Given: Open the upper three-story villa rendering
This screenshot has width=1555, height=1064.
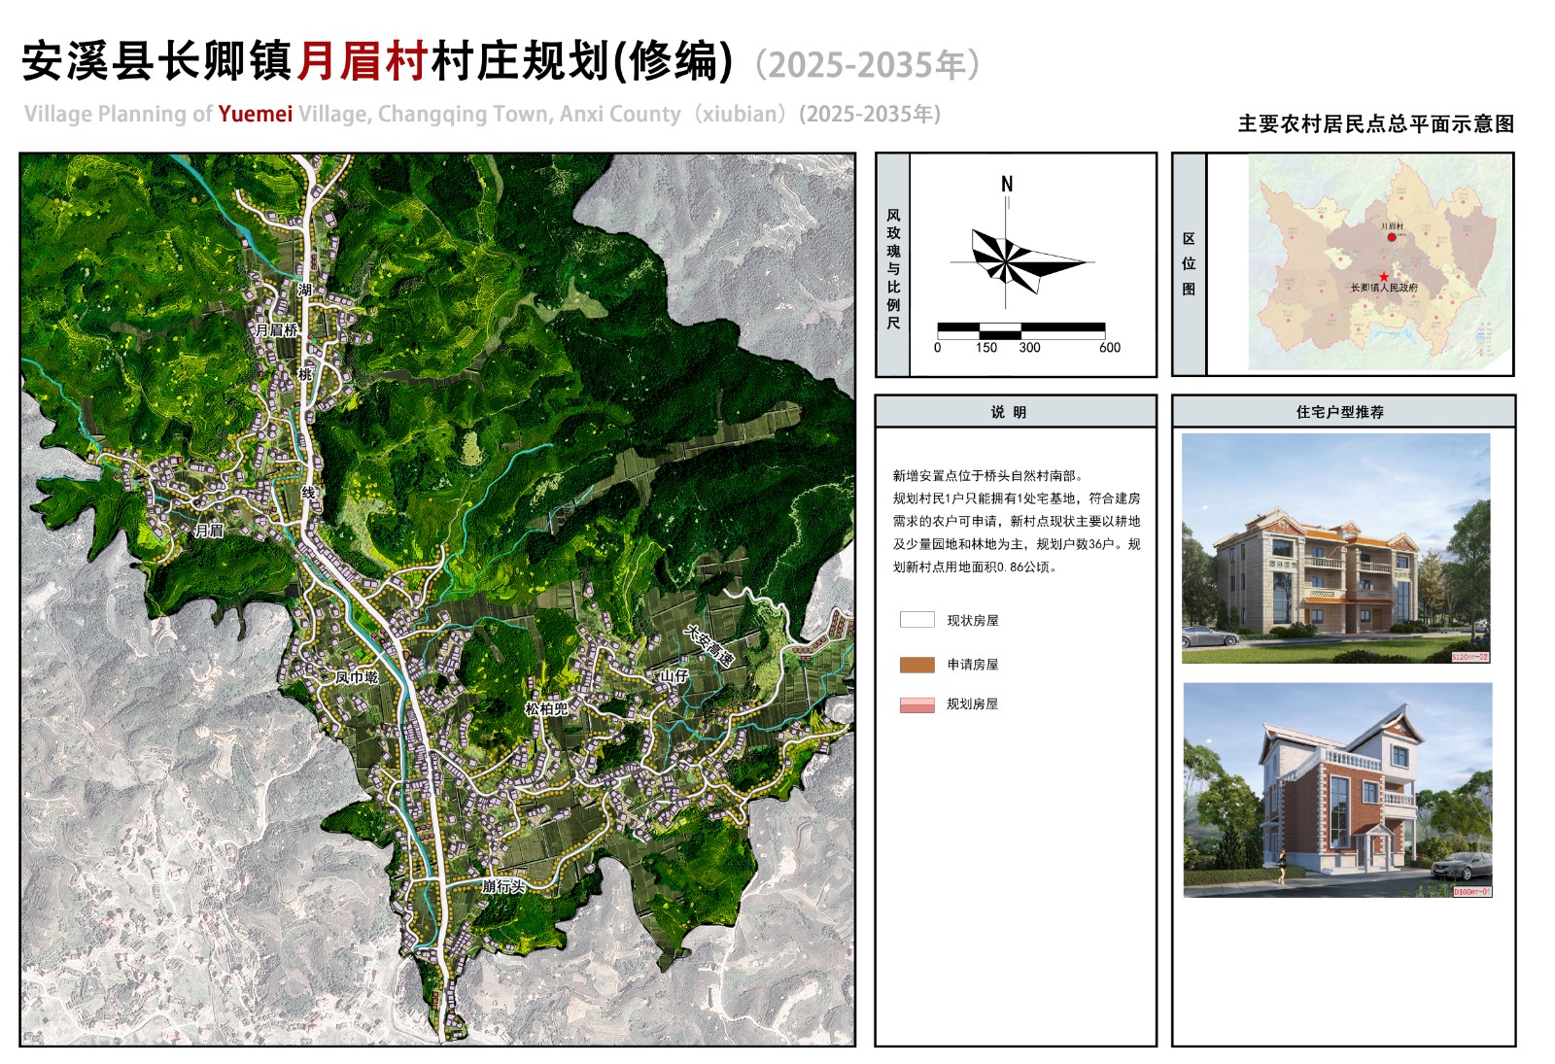Looking at the screenshot, I should (1335, 548).
